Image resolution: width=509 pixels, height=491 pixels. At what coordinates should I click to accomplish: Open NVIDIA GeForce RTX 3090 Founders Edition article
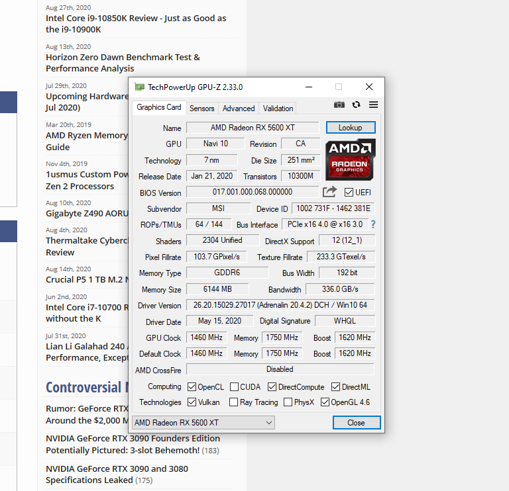133,444
